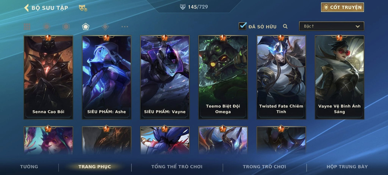388x175 pixels.
Task: Open the Twisted Fate Chiêm Tinh skin
Action: 281,77
